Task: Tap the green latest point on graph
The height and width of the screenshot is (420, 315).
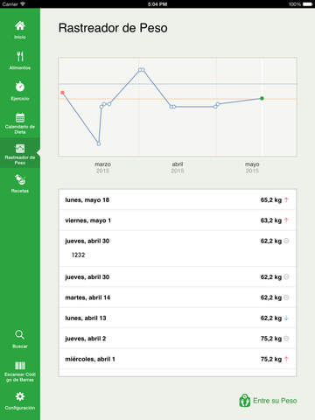Action: point(262,98)
